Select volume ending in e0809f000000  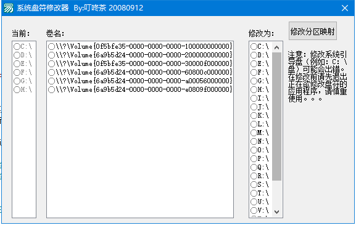coord(140,89)
